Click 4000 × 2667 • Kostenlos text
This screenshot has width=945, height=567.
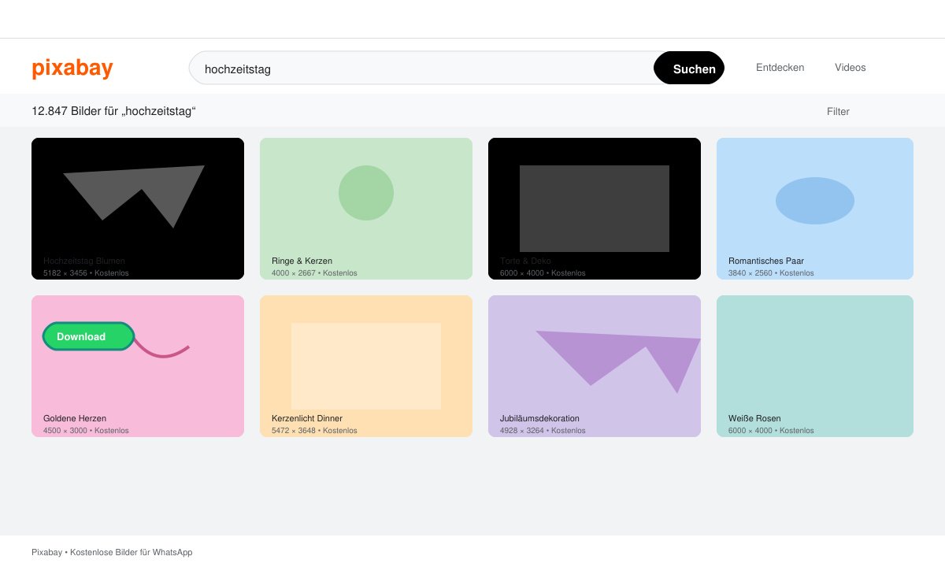click(314, 273)
